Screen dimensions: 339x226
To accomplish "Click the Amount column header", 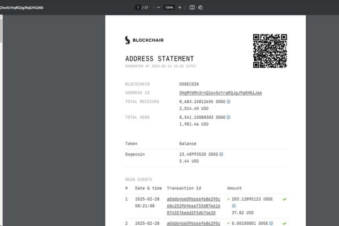I will 234,188.
